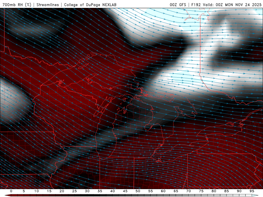263x197 pixels.
Task: Click the '25' colorbar scale label
Action: tap(75, 191)
